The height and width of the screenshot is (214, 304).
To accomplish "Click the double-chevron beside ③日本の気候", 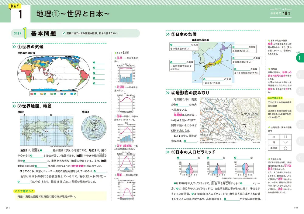I will [x=168, y=35].
